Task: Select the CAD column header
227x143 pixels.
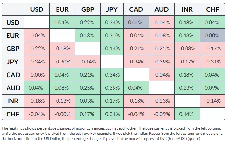Action: tap(136, 9)
